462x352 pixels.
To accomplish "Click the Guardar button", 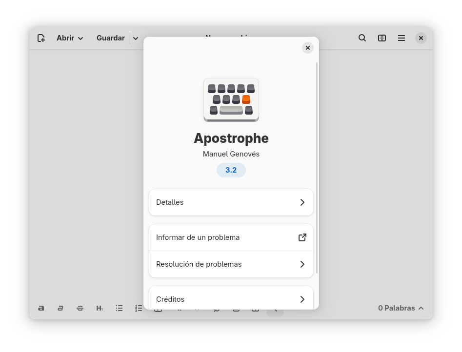I will [110, 38].
